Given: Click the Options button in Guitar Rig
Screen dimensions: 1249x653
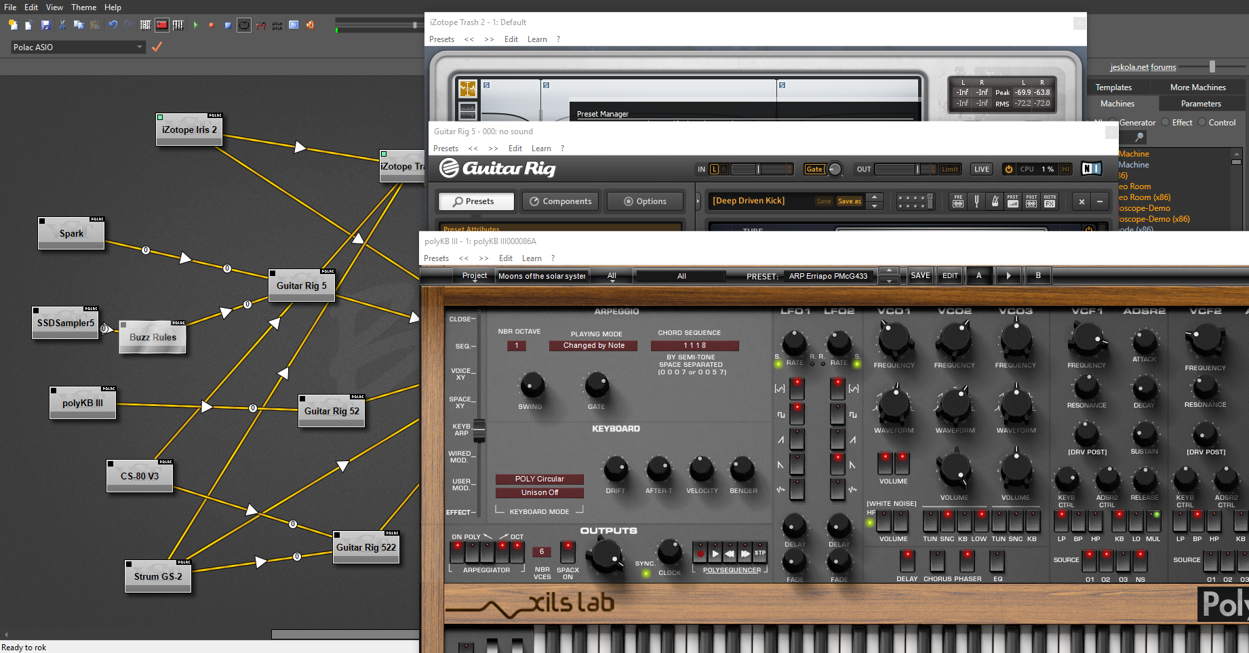Looking at the screenshot, I should [646, 201].
